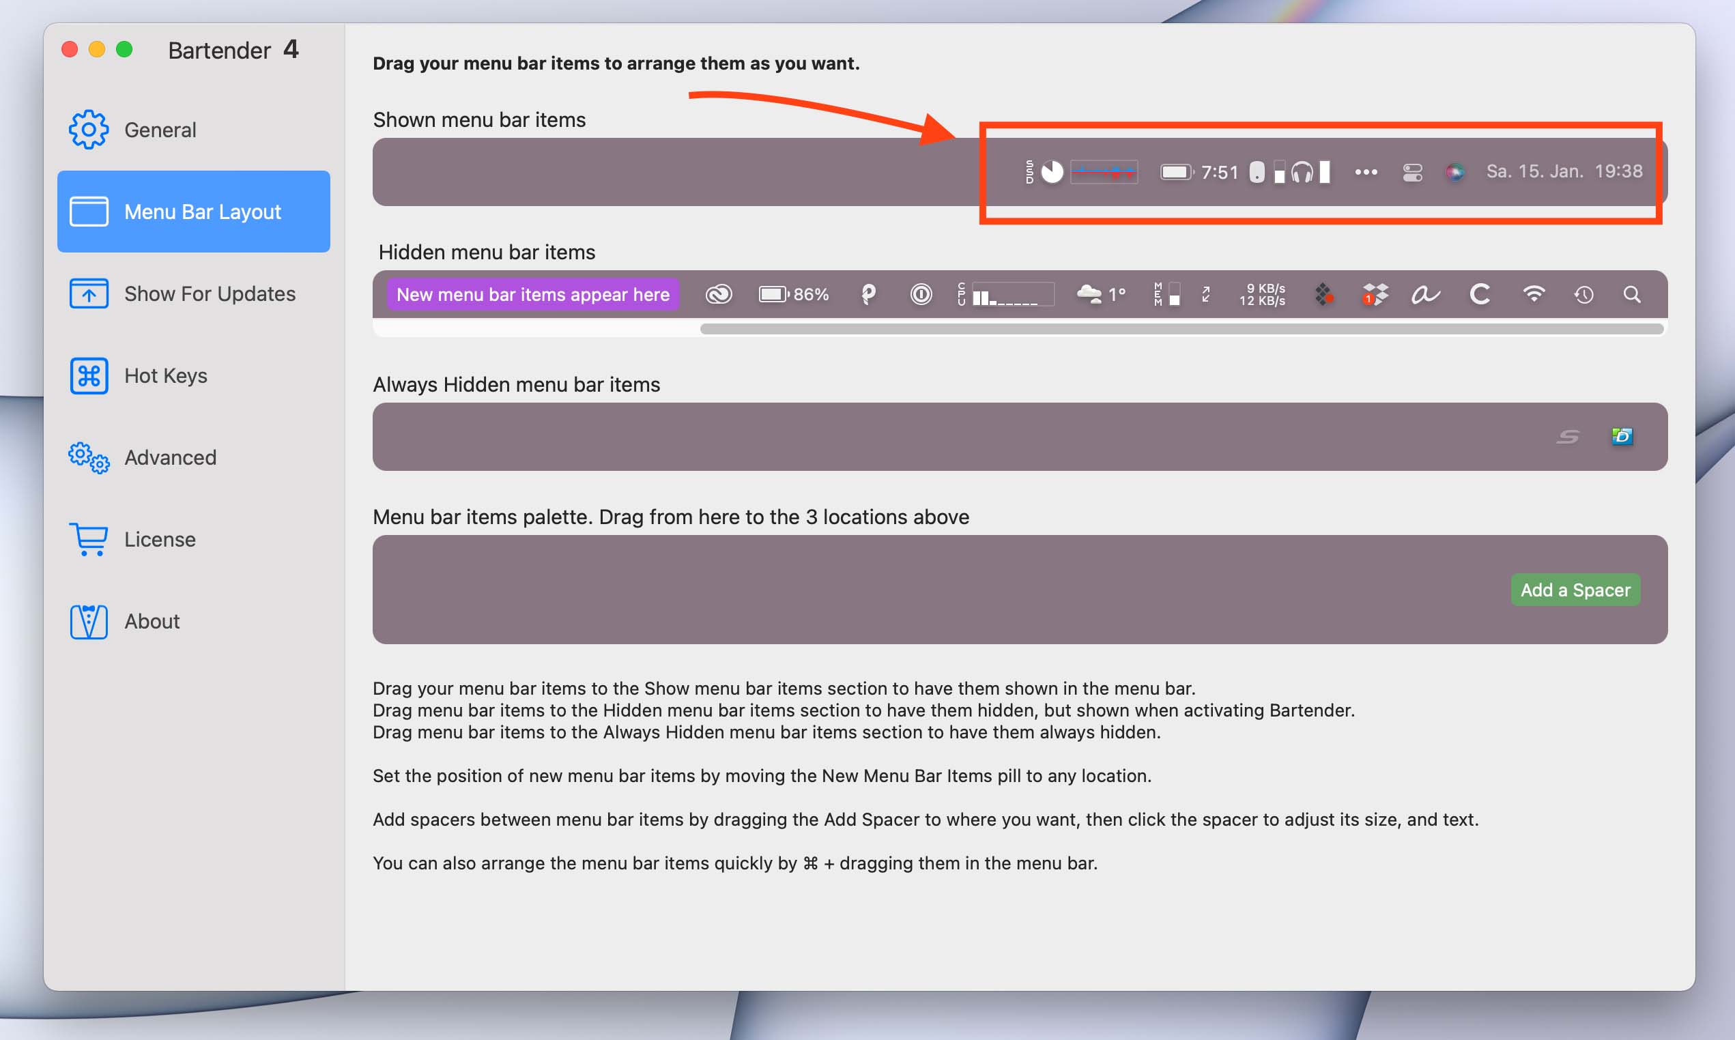Click the Bartender three-dots icon
The width and height of the screenshot is (1735, 1040).
(x=1366, y=172)
